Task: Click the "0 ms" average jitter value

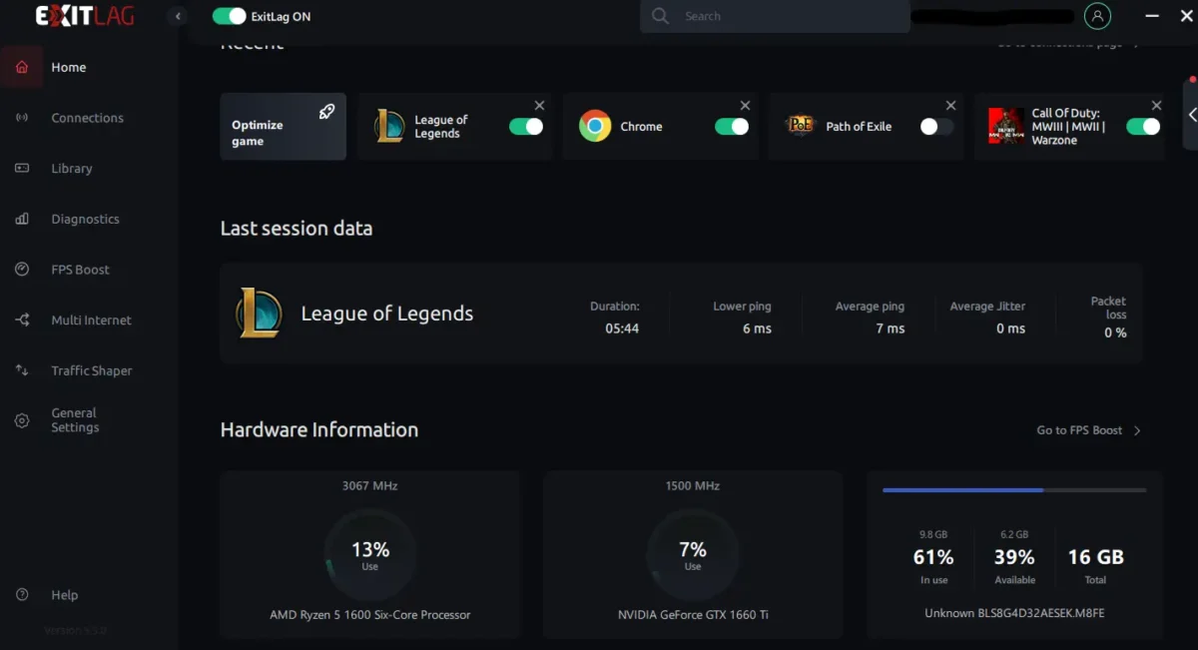Action: [x=1010, y=328]
